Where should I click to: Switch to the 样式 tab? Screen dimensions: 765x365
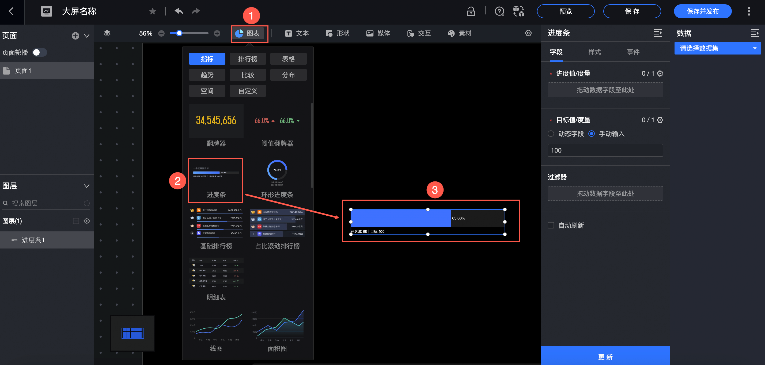[594, 52]
